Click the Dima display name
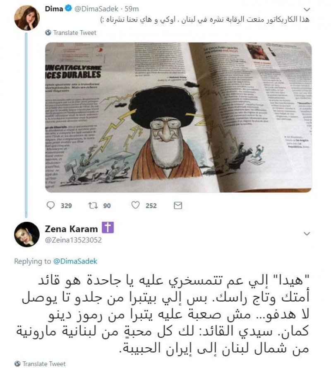331x368 pixels. (54, 9)
